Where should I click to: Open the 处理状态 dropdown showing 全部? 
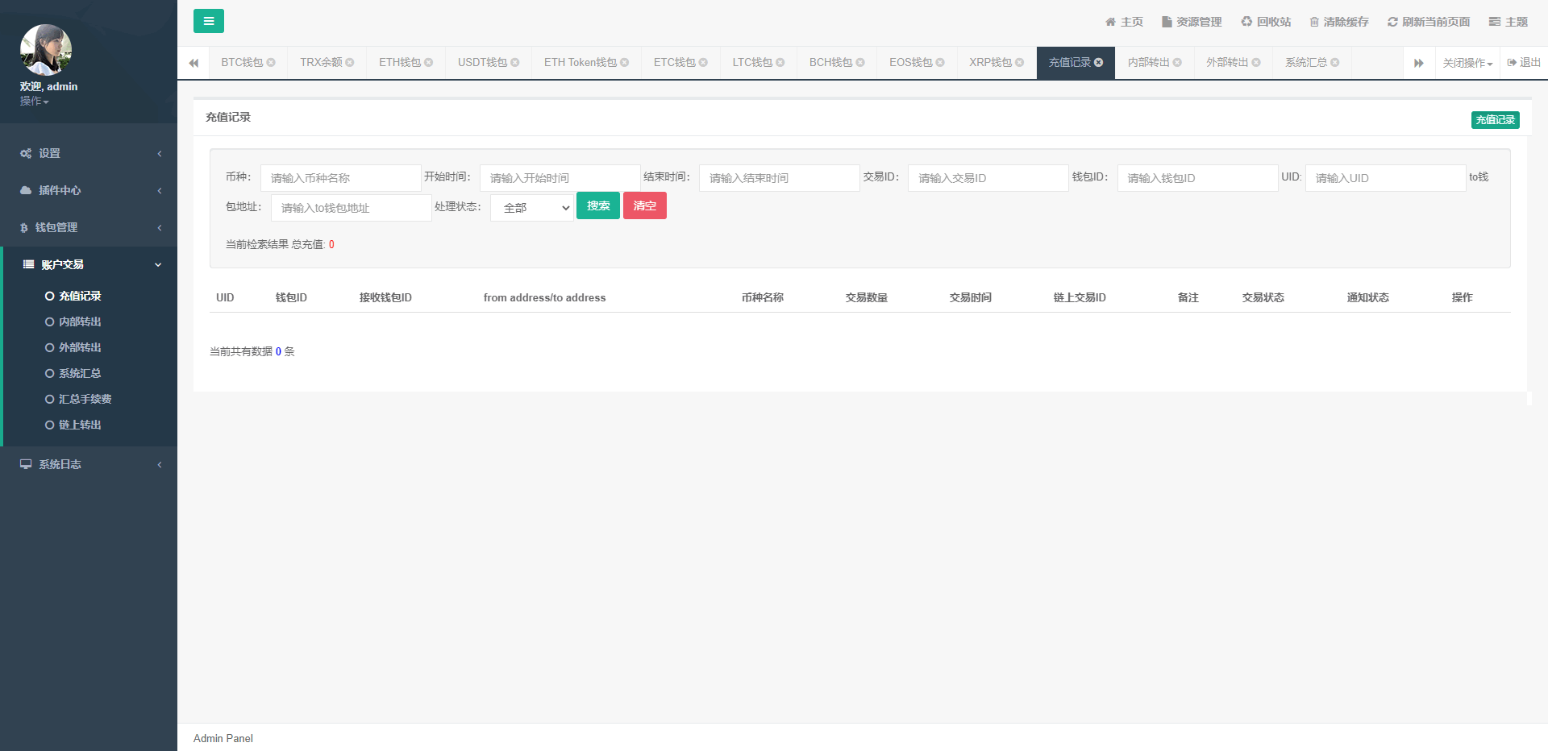[x=532, y=208]
